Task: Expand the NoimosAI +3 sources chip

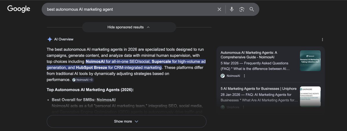Action: (x=83, y=80)
